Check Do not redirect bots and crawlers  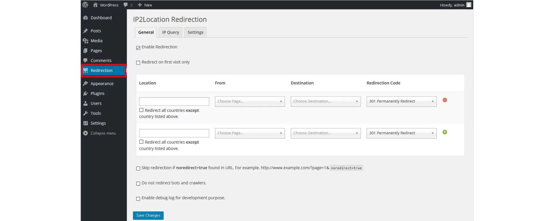pyautogui.click(x=138, y=183)
